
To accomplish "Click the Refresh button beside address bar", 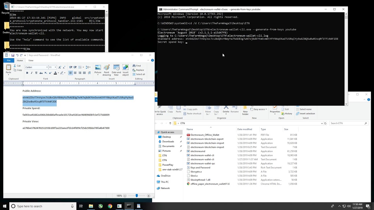I will tap(325, 123).
